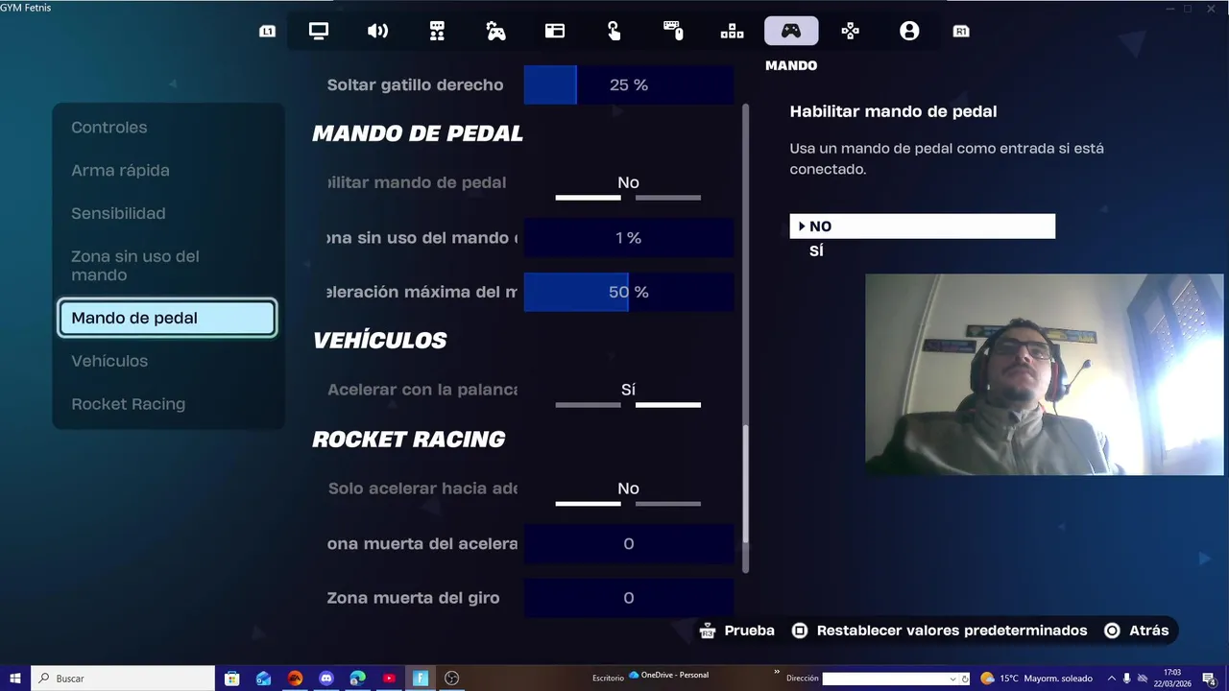Open the Game settings grid icon tab

point(437,31)
